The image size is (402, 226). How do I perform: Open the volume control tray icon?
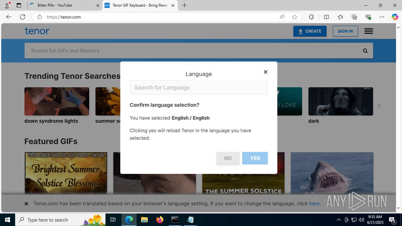[x=361, y=220]
